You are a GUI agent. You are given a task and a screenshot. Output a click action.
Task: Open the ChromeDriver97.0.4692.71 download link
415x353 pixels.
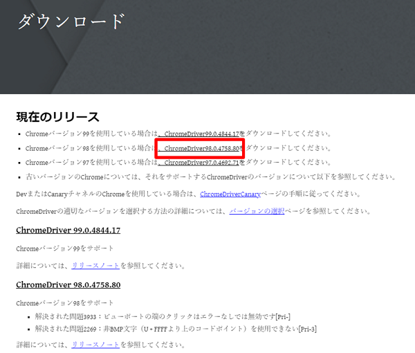(199, 163)
